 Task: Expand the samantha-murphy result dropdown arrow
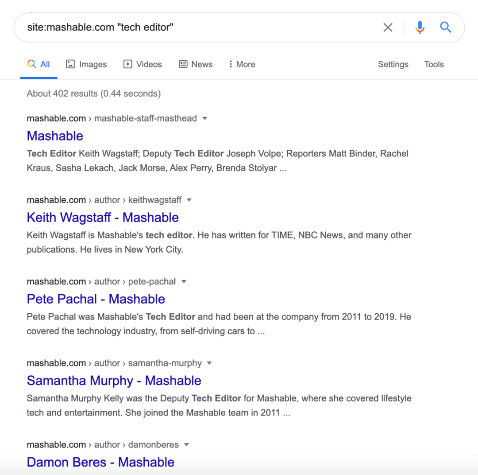[209, 363]
